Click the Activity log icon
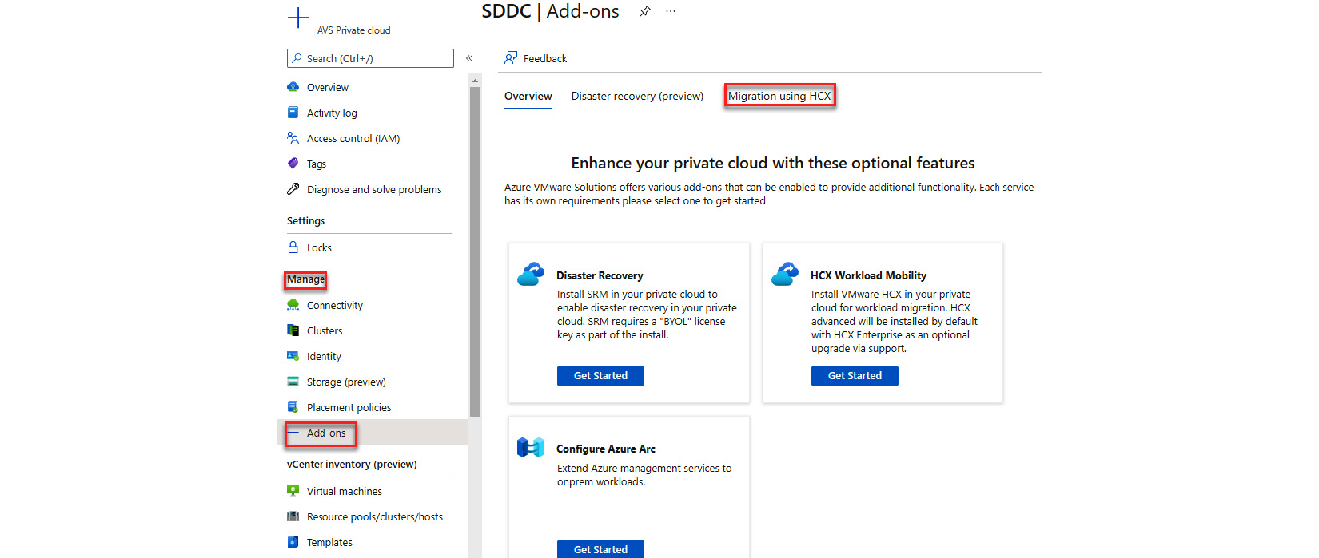1319x558 pixels. click(293, 113)
